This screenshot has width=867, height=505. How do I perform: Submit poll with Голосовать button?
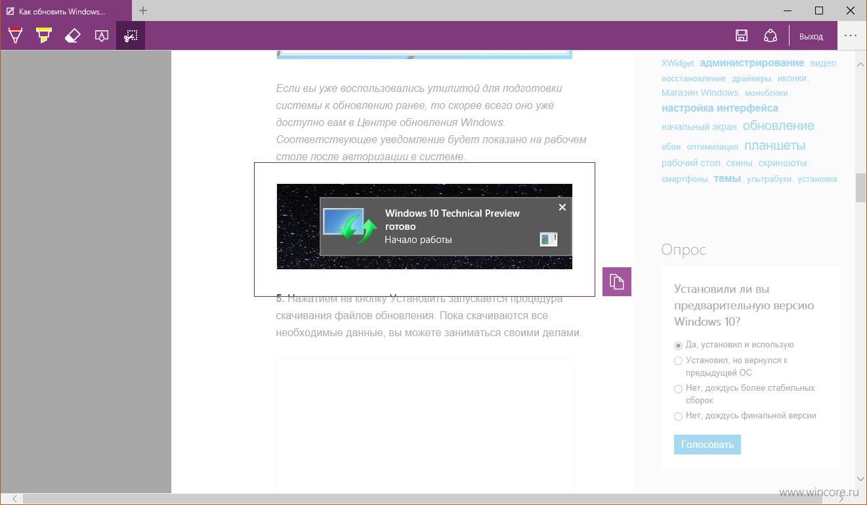pos(708,445)
